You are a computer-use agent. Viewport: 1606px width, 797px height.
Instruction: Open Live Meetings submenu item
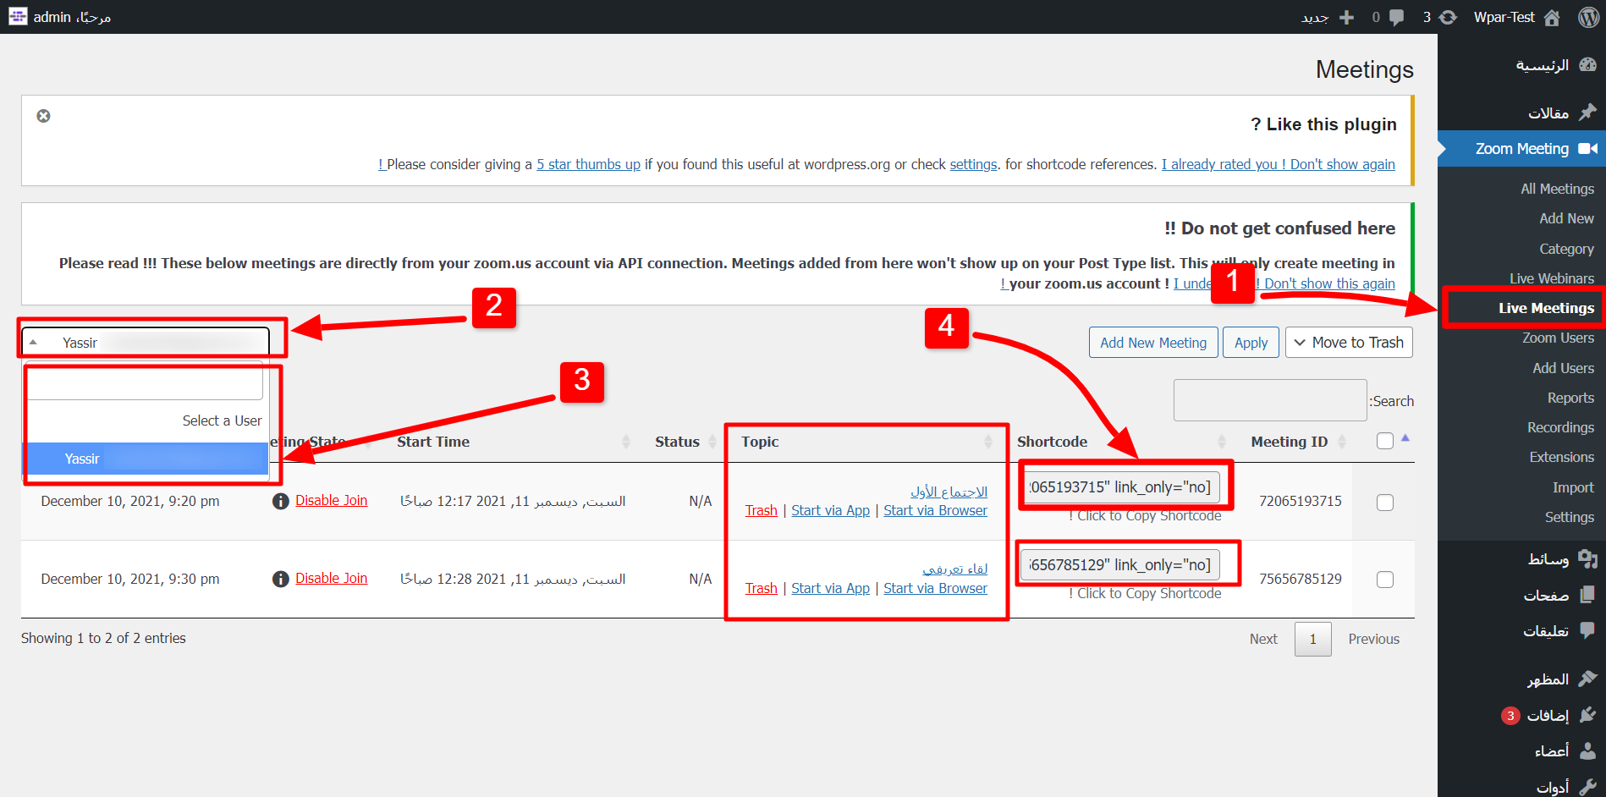click(x=1546, y=308)
